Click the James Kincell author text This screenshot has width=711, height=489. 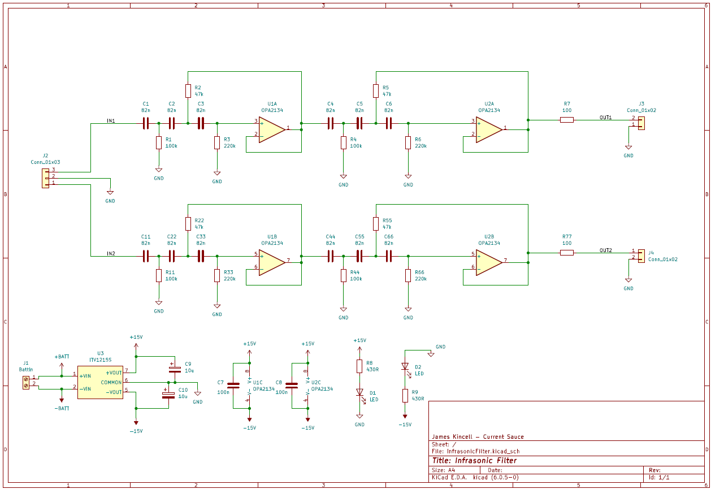(x=478, y=436)
